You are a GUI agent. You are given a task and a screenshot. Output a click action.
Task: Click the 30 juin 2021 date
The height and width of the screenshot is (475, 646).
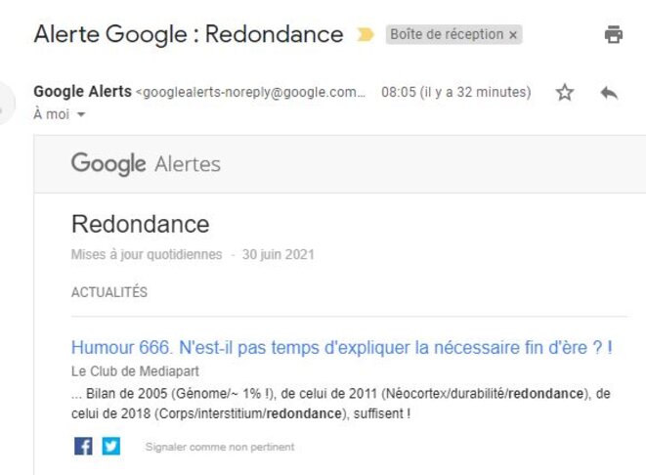pos(279,254)
